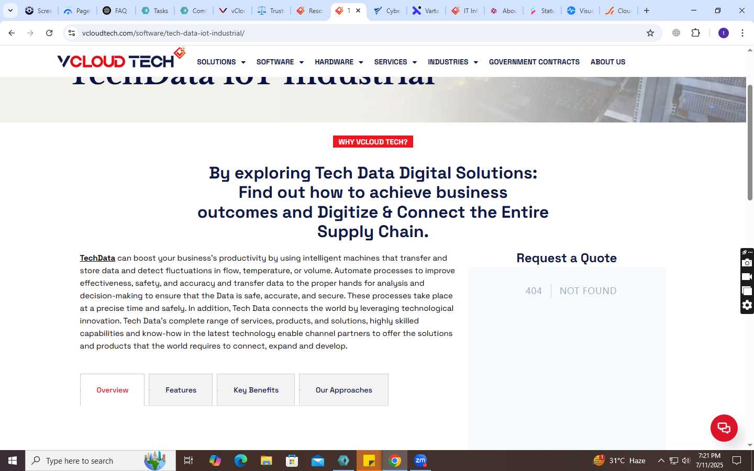Select the Overview tab
Image resolution: width=754 pixels, height=471 pixels.
(x=112, y=390)
